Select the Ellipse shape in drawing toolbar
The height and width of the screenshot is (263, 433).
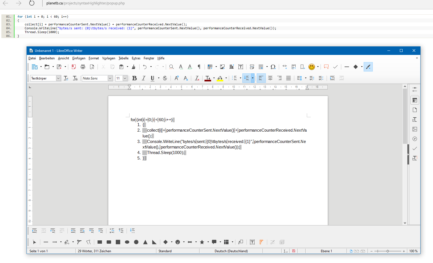point(127,242)
